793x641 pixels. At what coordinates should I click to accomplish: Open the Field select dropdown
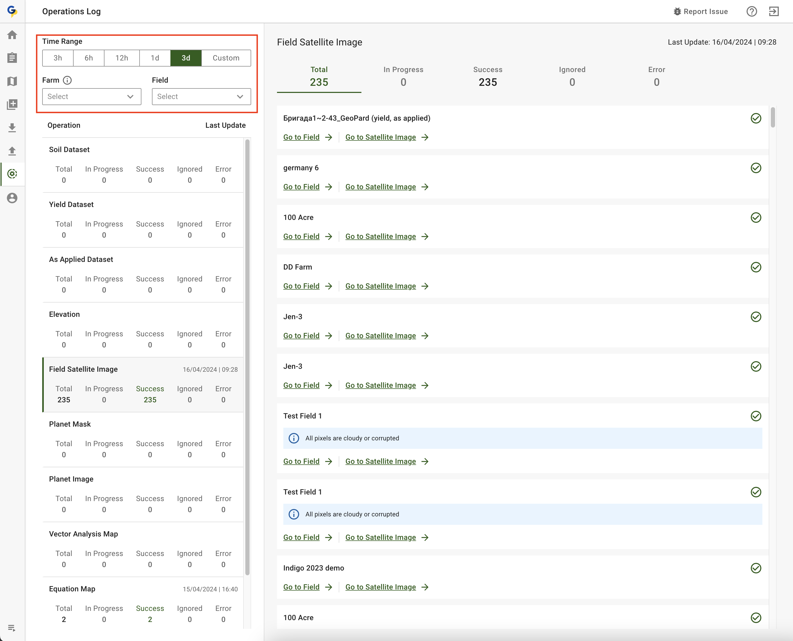click(201, 96)
